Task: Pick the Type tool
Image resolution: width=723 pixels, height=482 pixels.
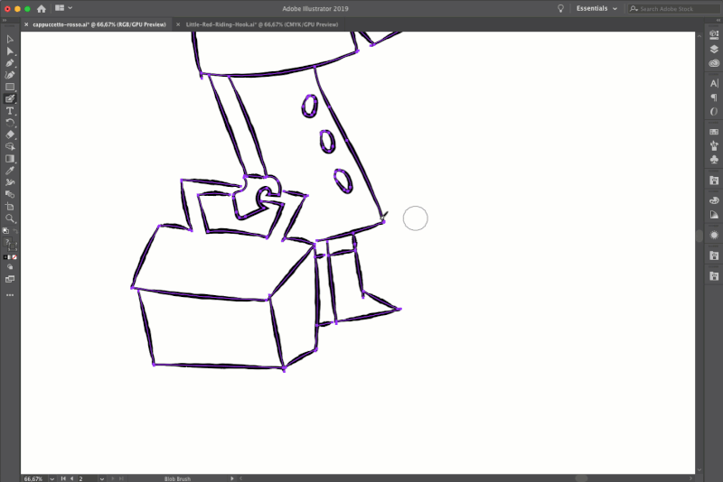Action: click(10, 110)
